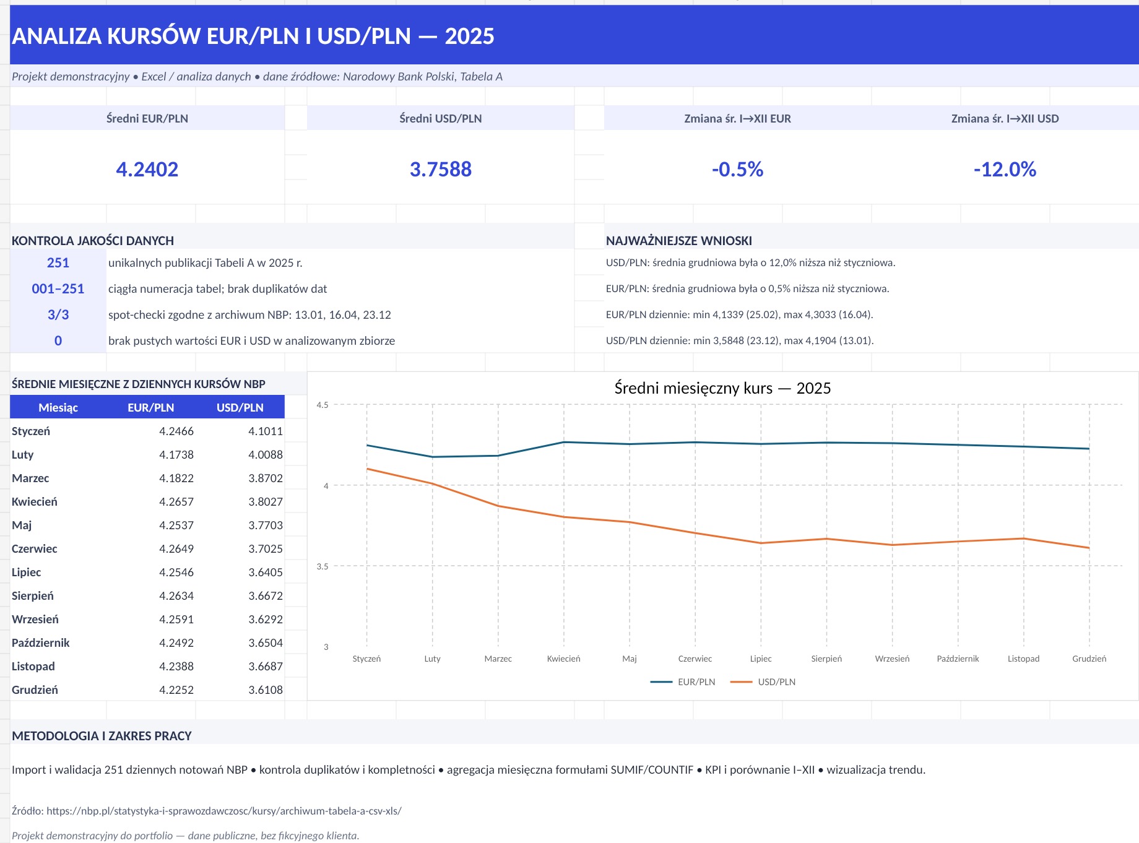Select the blue count cell '251'
Image resolution: width=1139 pixels, height=843 pixels.
(x=58, y=263)
